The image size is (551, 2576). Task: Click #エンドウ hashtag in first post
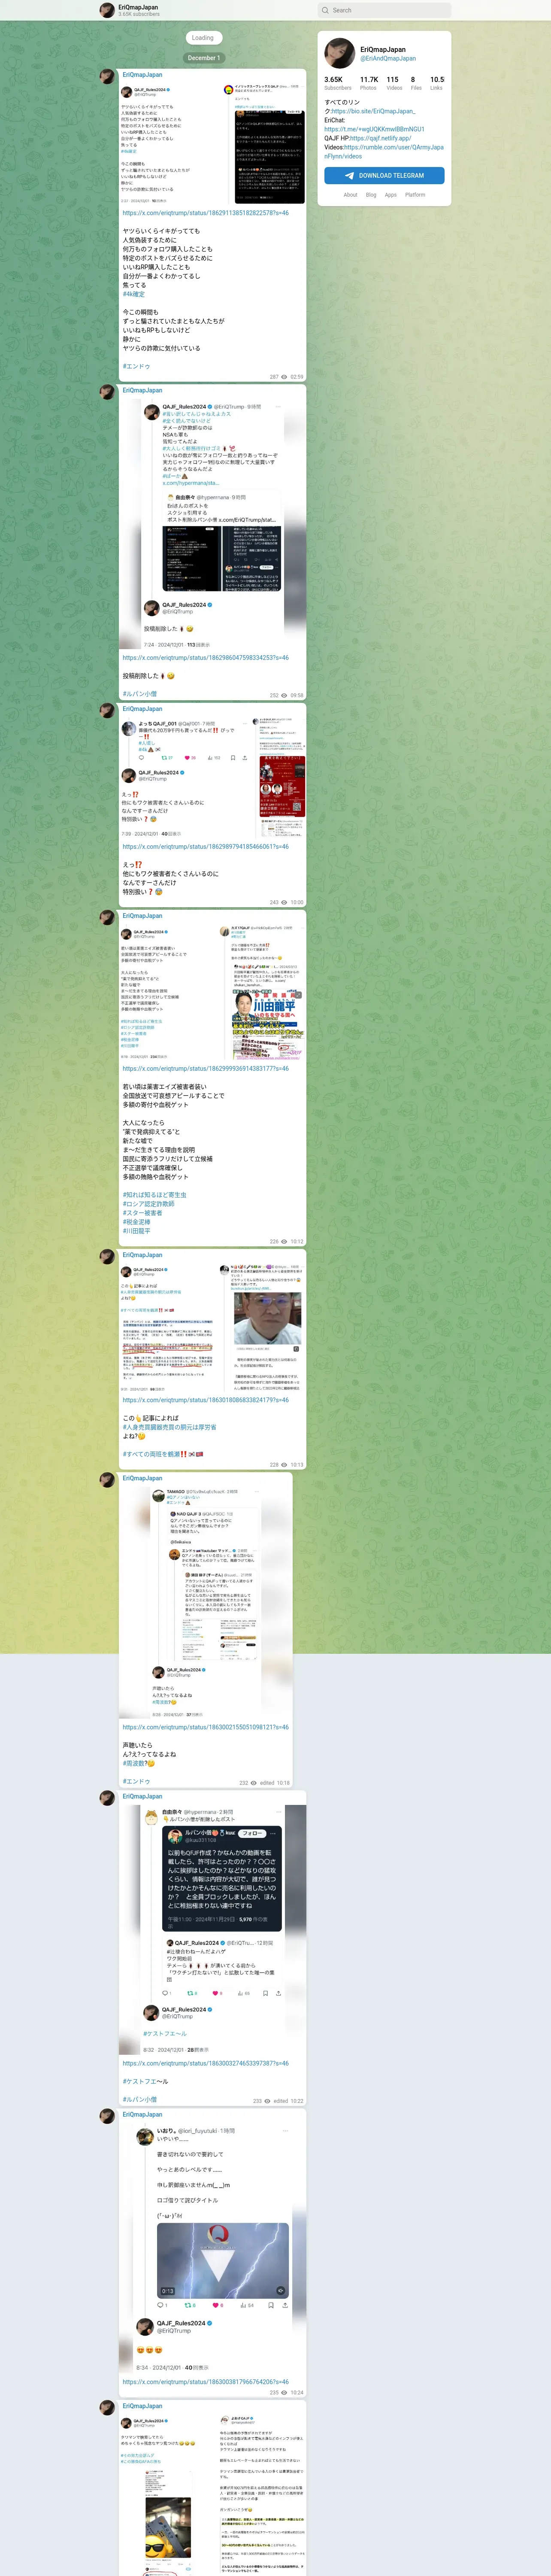coord(137,366)
